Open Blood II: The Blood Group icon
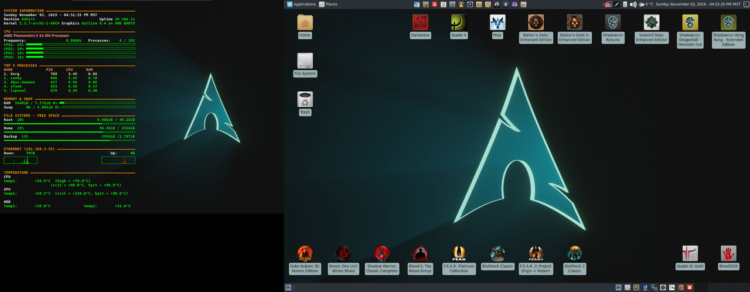750x292 pixels. tap(420, 253)
